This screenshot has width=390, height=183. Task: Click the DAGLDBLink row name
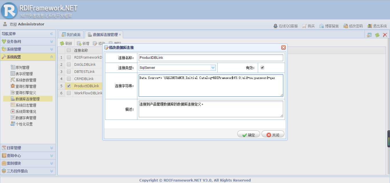tap(85, 64)
